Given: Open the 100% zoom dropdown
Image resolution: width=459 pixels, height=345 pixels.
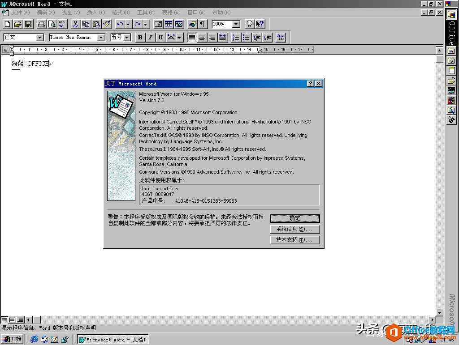Looking at the screenshot, I should click(236, 24).
